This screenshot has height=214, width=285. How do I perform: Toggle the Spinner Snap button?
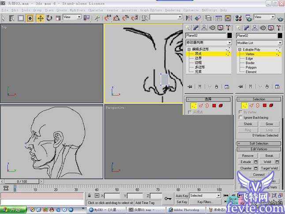134,18
